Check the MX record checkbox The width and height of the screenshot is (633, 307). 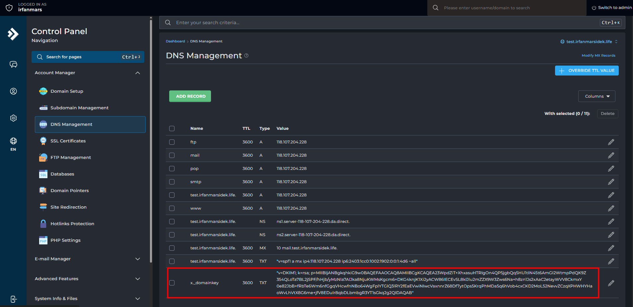172,248
